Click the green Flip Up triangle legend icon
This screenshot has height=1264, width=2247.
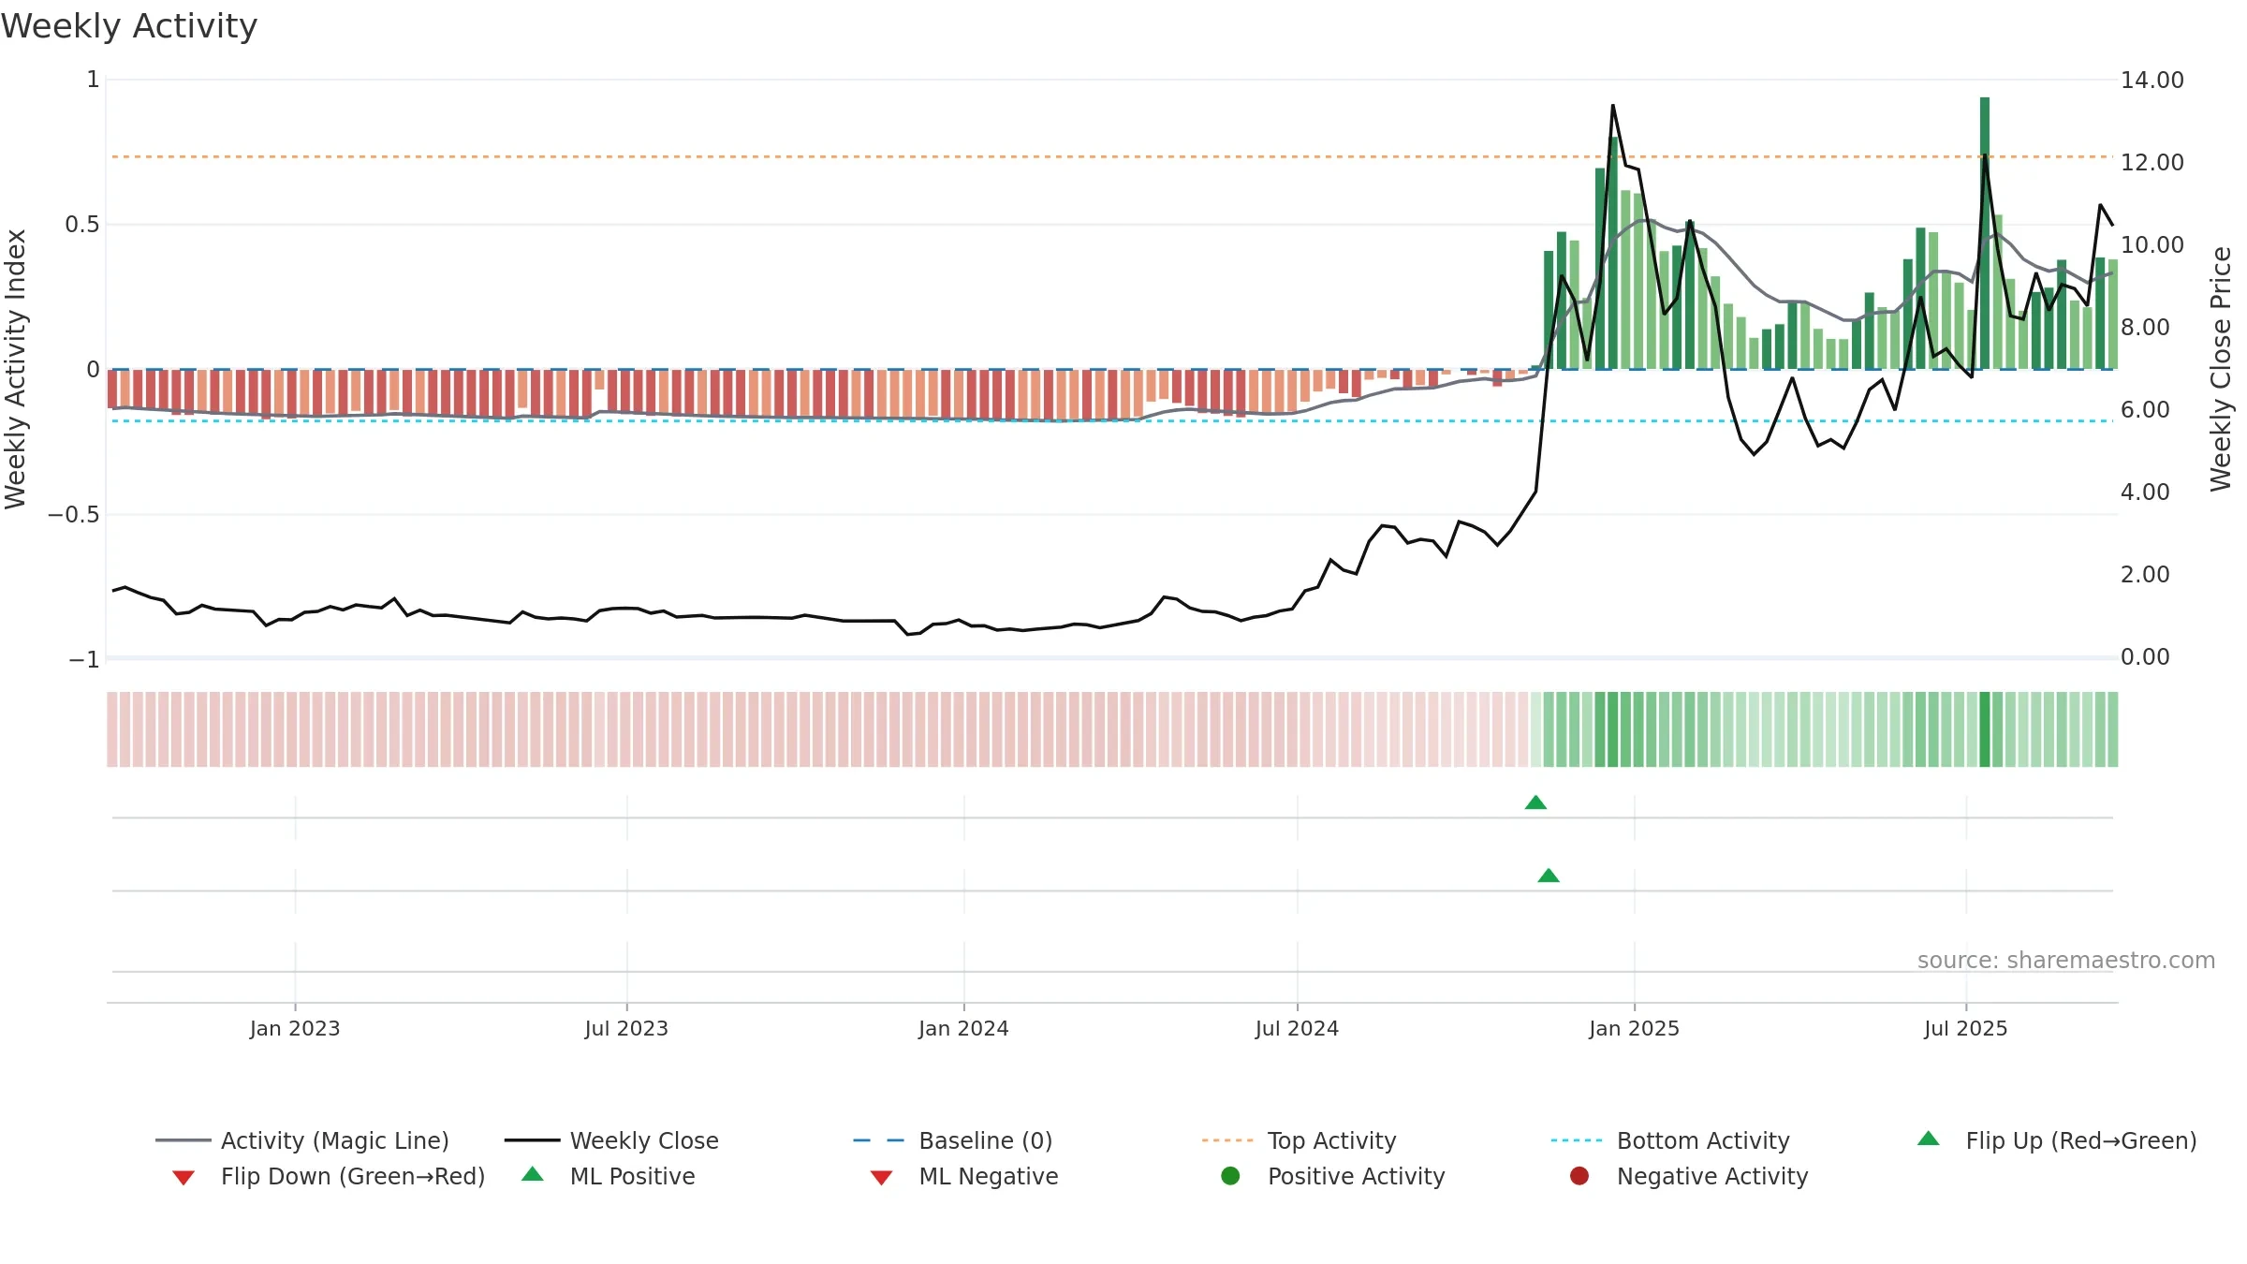[x=1928, y=1139]
